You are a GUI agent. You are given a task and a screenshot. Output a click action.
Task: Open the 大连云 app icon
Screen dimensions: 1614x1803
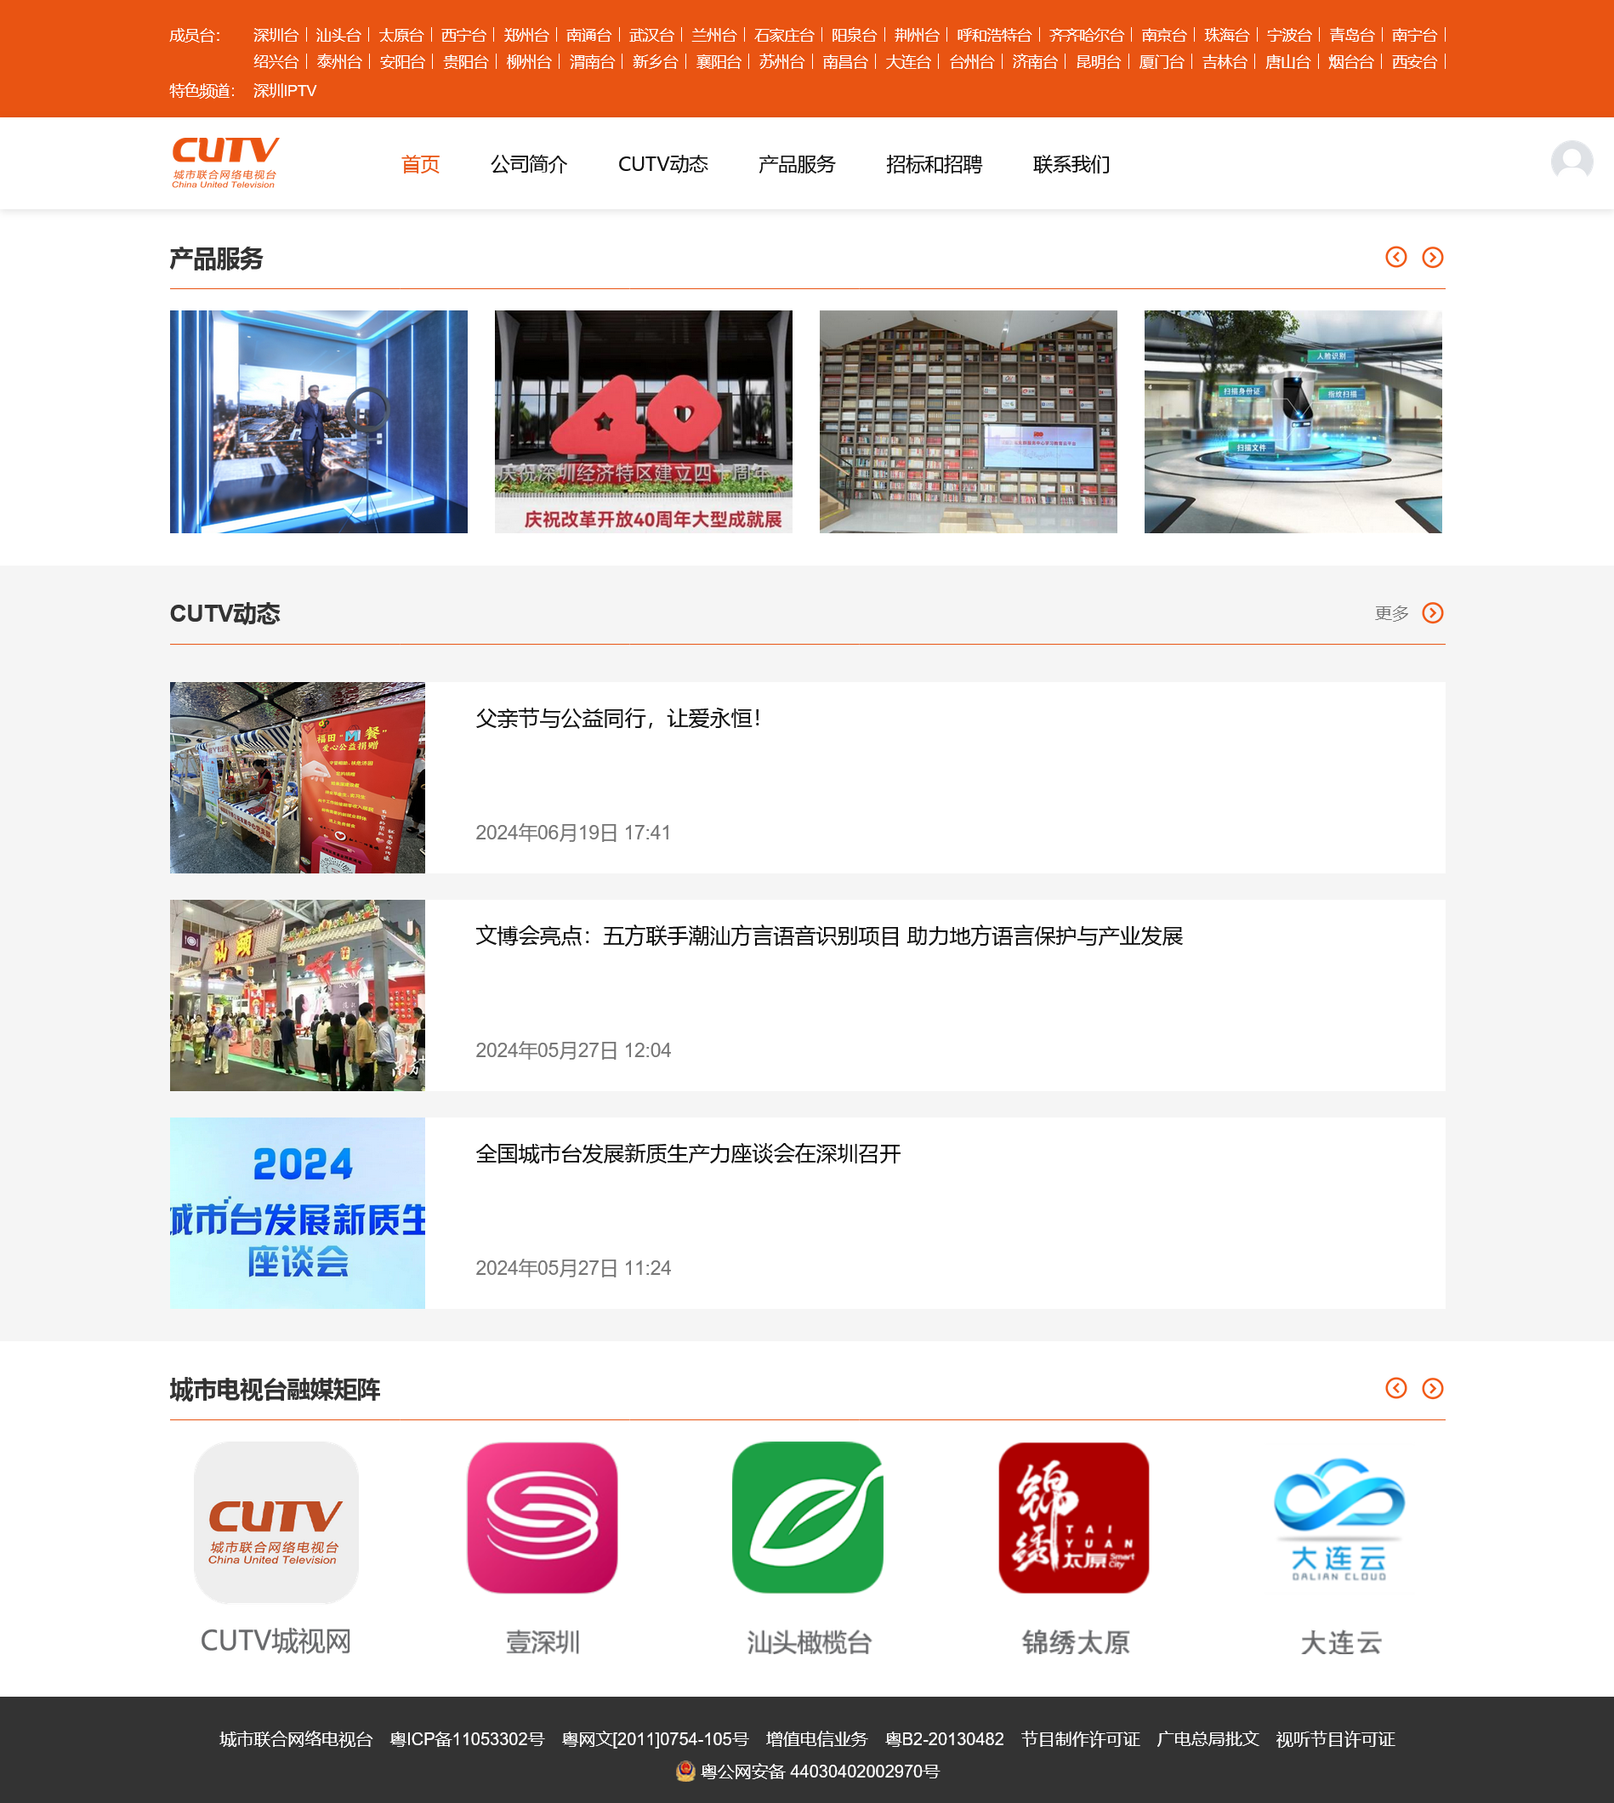[1340, 1520]
